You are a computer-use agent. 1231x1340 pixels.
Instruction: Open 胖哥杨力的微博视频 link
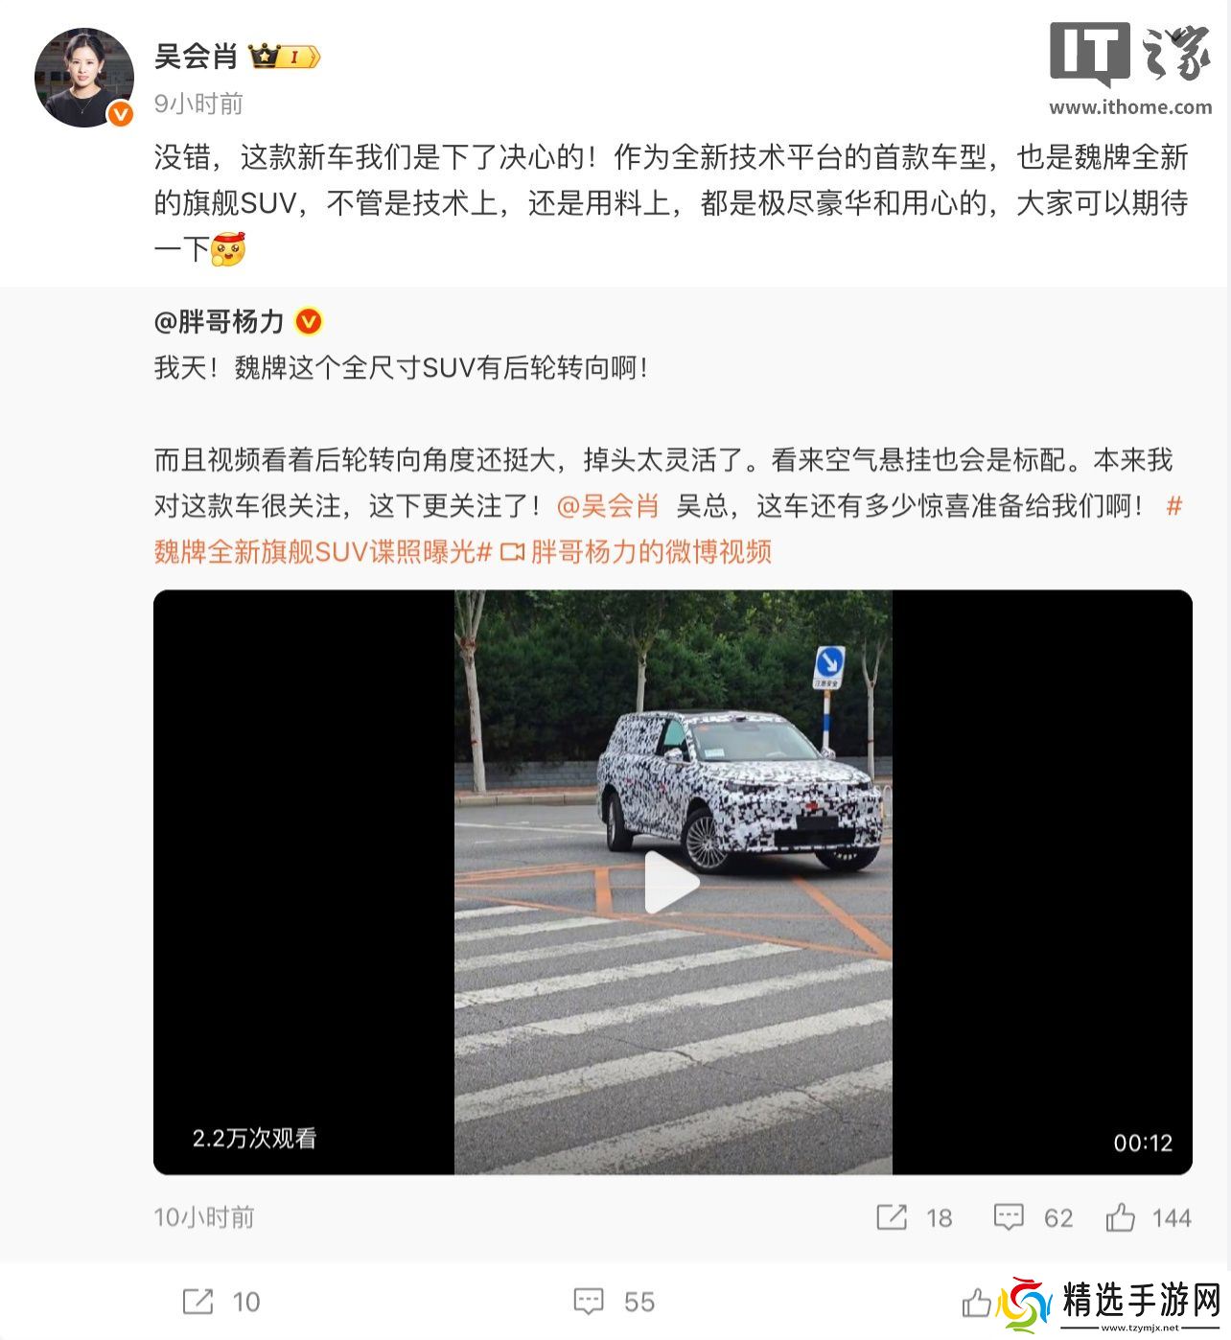pyautogui.click(x=651, y=552)
